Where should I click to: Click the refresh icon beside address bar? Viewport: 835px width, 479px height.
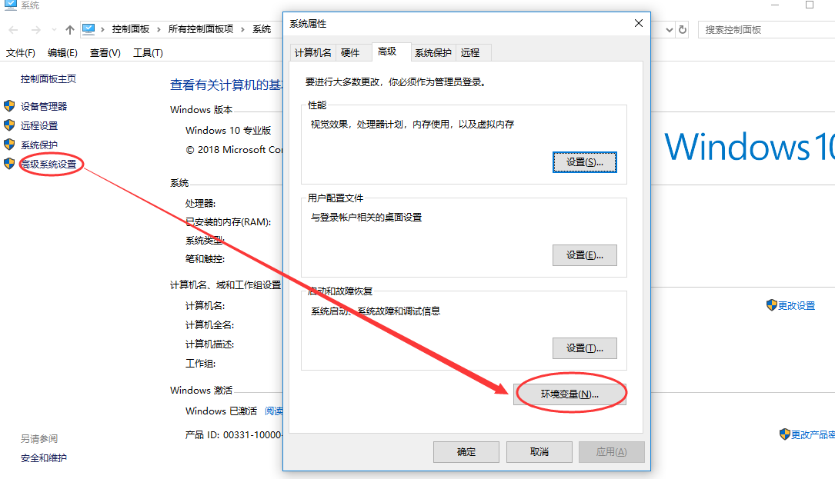pos(682,30)
